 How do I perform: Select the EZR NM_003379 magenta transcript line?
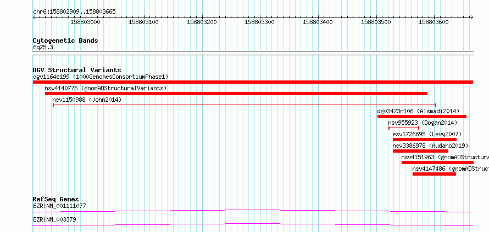[x=253, y=224]
